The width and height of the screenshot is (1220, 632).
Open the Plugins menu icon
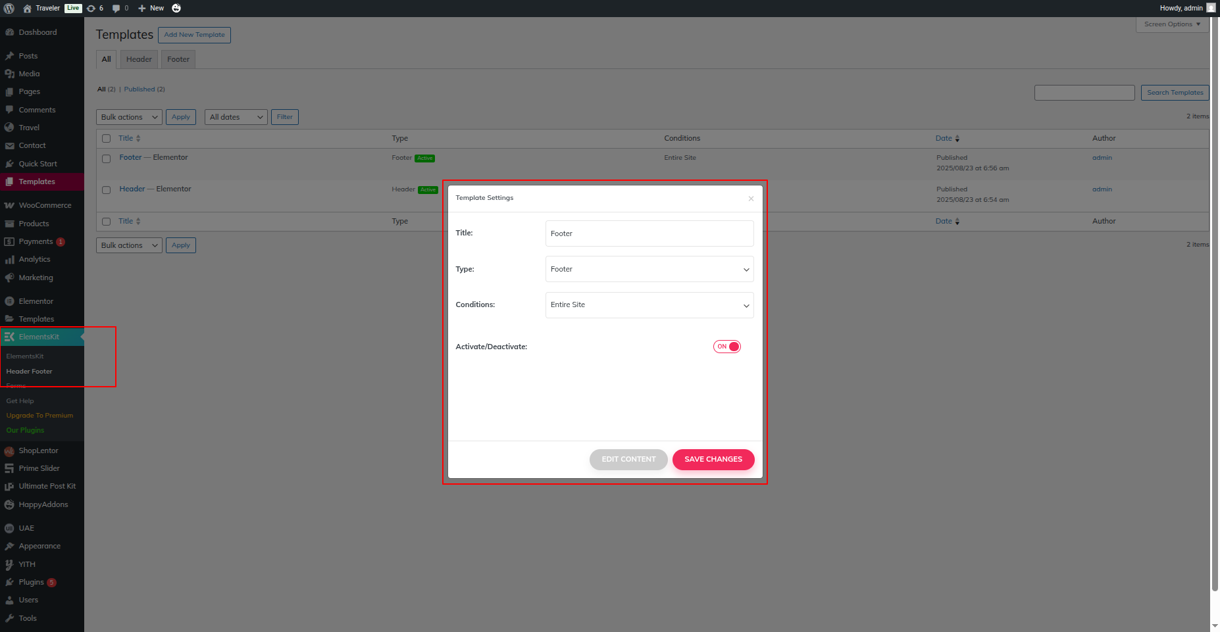9,583
